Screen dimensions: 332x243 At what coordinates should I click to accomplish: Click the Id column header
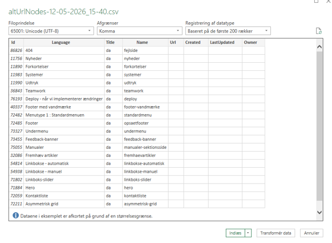point(17,42)
